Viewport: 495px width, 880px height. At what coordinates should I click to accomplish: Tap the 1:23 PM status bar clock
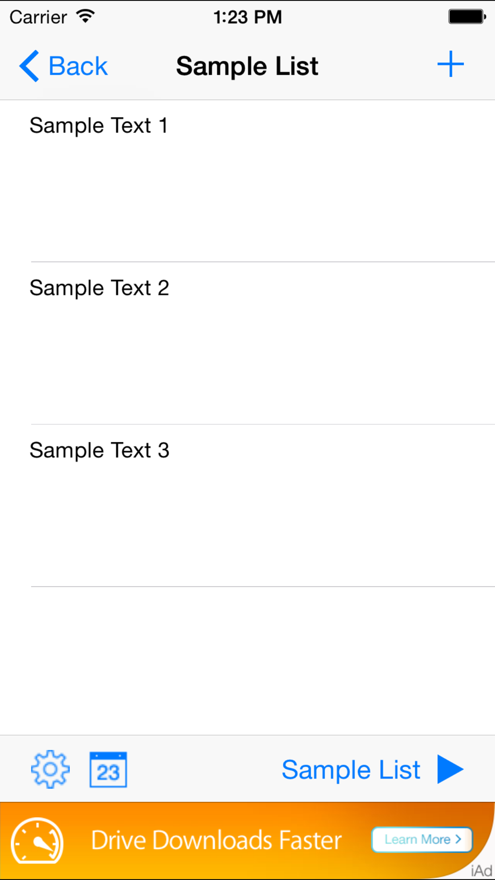[247, 17]
